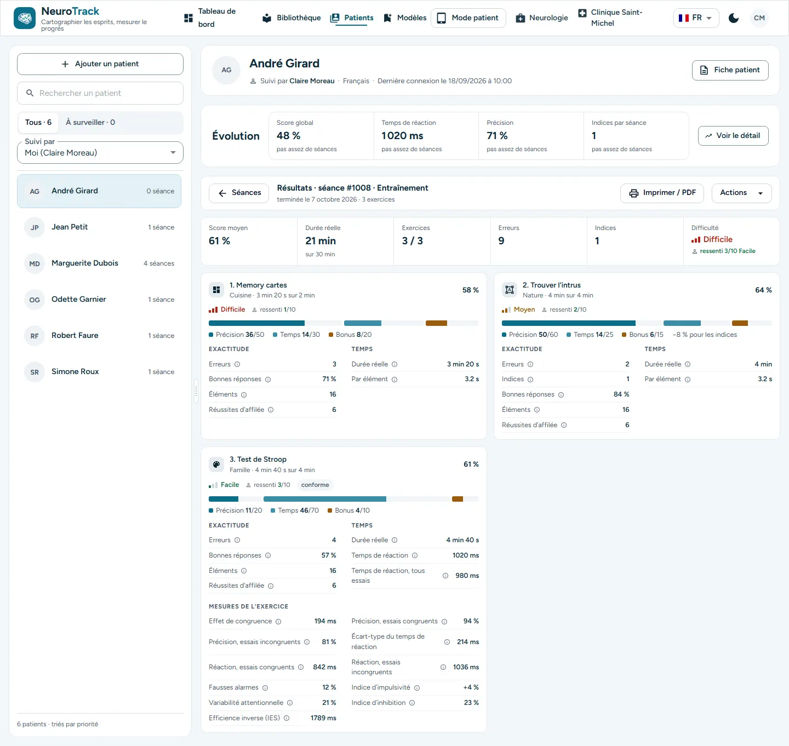Focus the Rechercher un patient field

(x=100, y=93)
